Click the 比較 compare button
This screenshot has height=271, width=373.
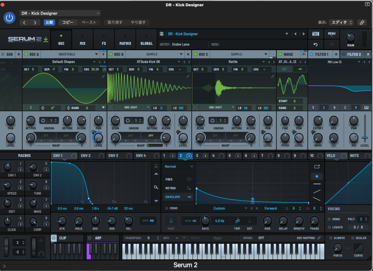[49, 23]
